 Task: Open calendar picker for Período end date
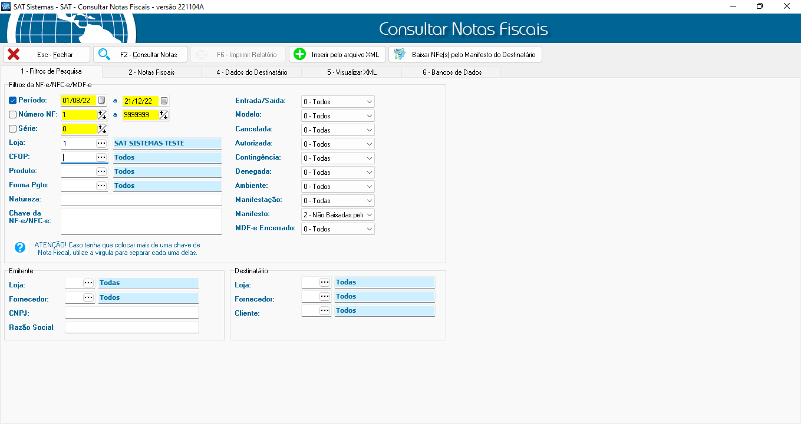tap(164, 101)
